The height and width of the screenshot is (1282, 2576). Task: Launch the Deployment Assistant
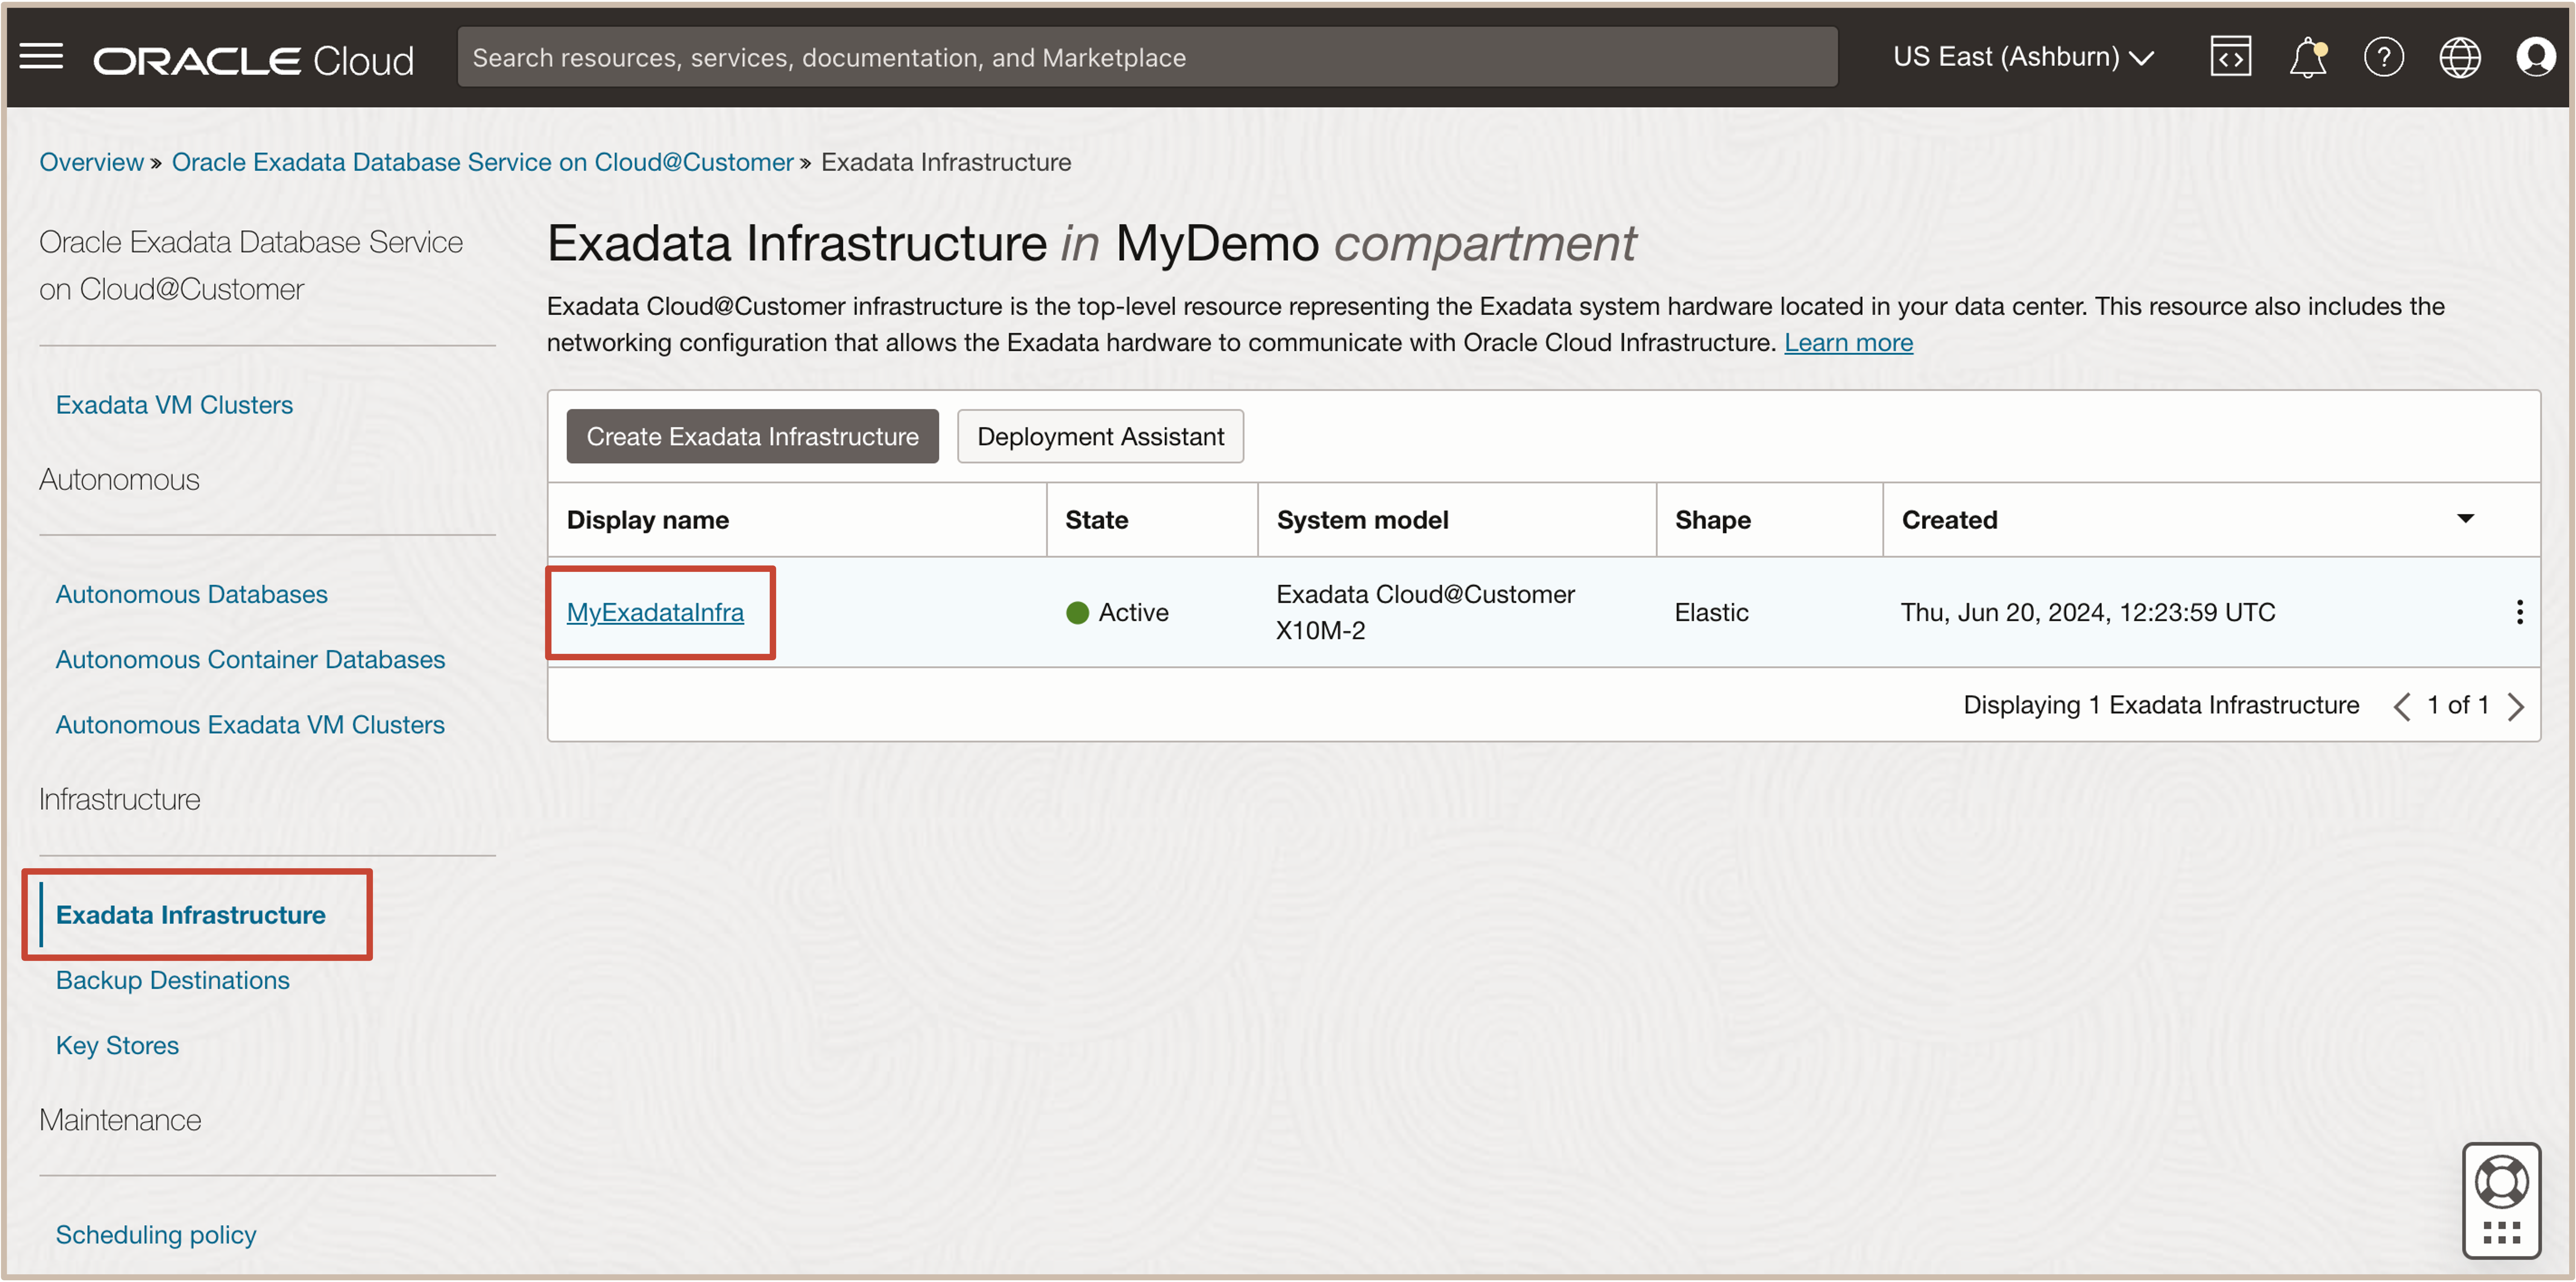tap(1100, 436)
